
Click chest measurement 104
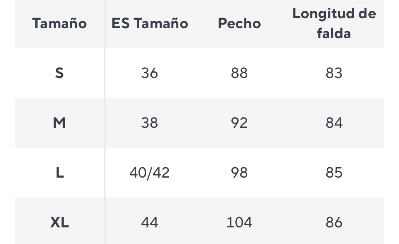(239, 222)
